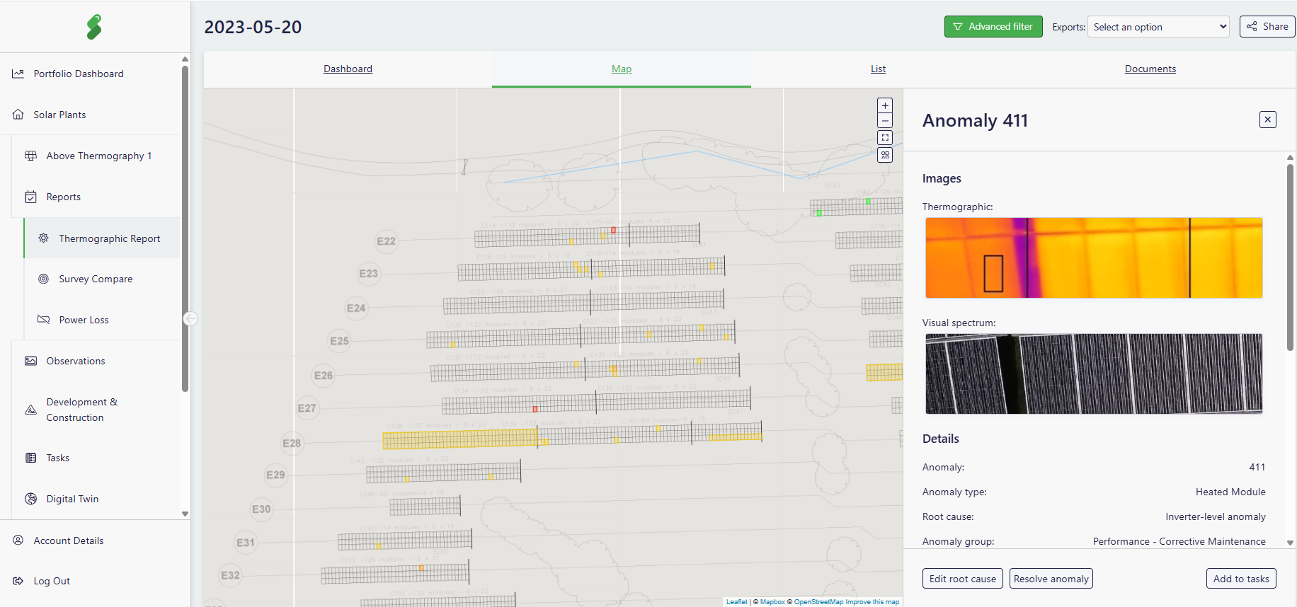1297x607 pixels.
Task: Switch to the Dashboard tab
Action: pyautogui.click(x=348, y=69)
